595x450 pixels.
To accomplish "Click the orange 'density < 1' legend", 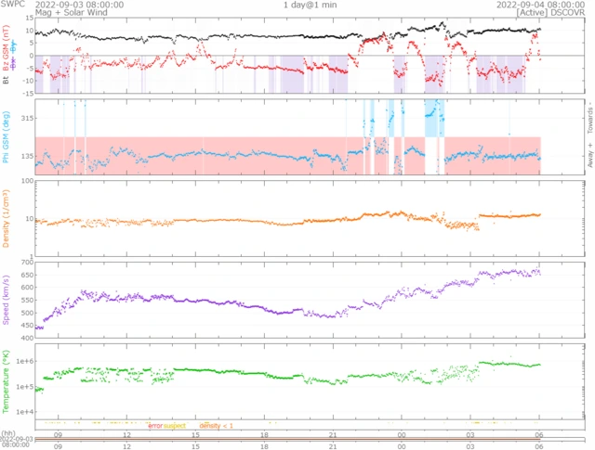I will coord(217,425).
